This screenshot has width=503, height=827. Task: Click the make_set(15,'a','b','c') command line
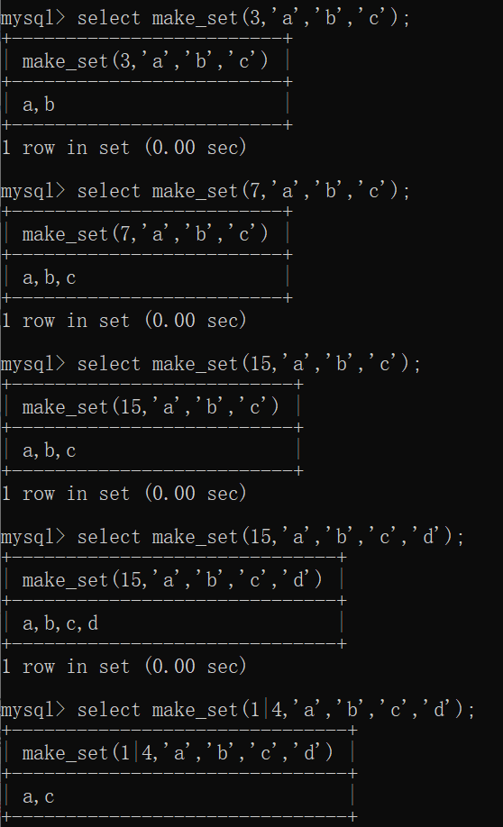tap(210, 364)
